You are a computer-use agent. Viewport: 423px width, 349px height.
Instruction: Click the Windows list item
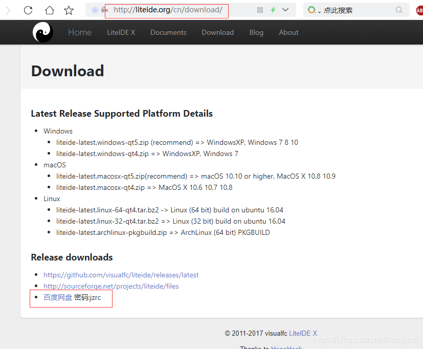click(58, 131)
